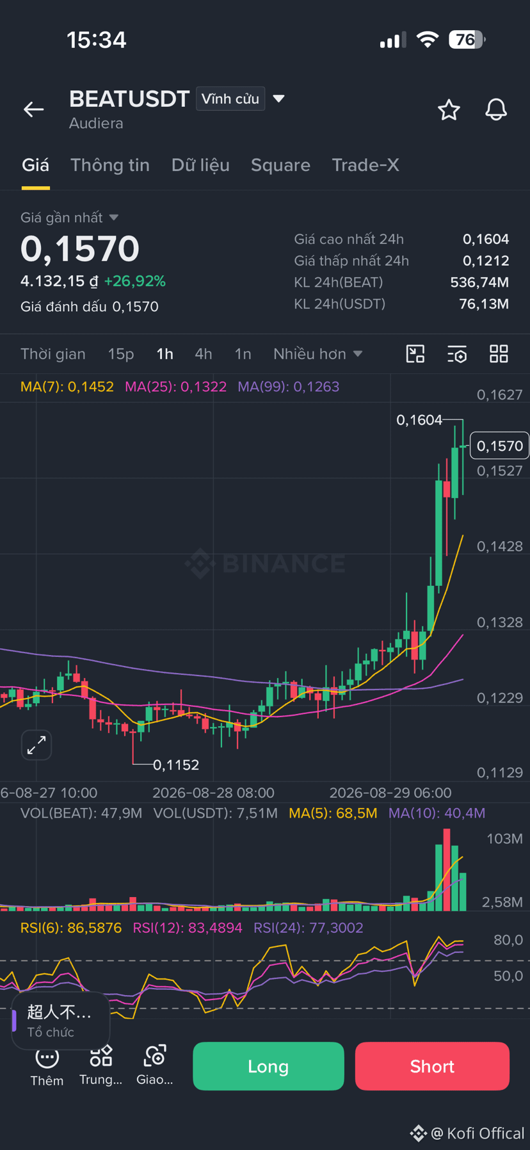The image size is (530, 1150).
Task: Tap the Giá thấp nhất 24h value 0,1212
Action: pos(486,261)
